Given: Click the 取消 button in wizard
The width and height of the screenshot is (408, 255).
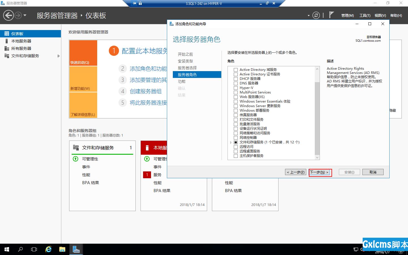Looking at the screenshot, I should (373, 172).
